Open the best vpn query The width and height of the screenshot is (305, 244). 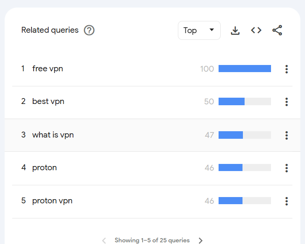[x=48, y=101]
